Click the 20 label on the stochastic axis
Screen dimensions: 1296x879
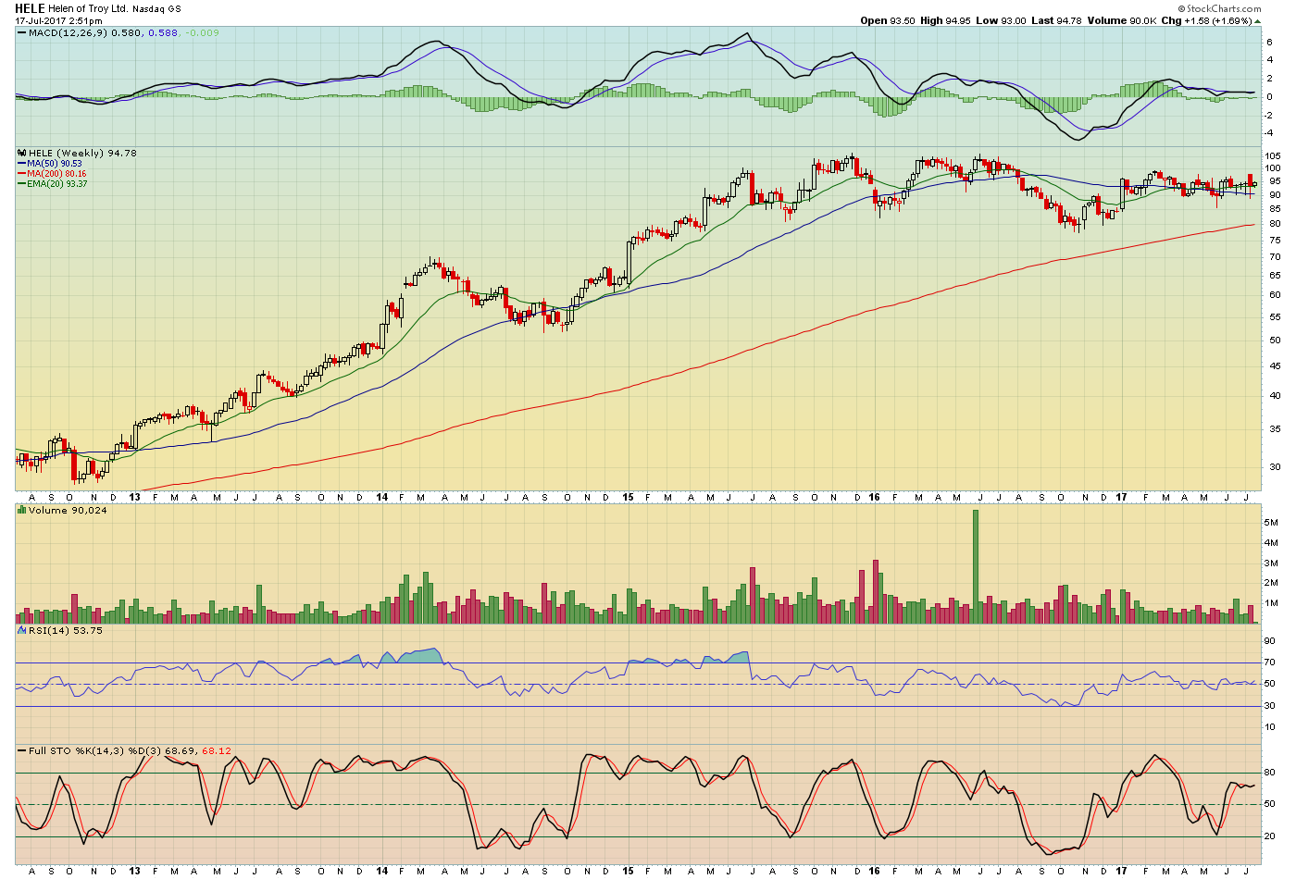1271,836
